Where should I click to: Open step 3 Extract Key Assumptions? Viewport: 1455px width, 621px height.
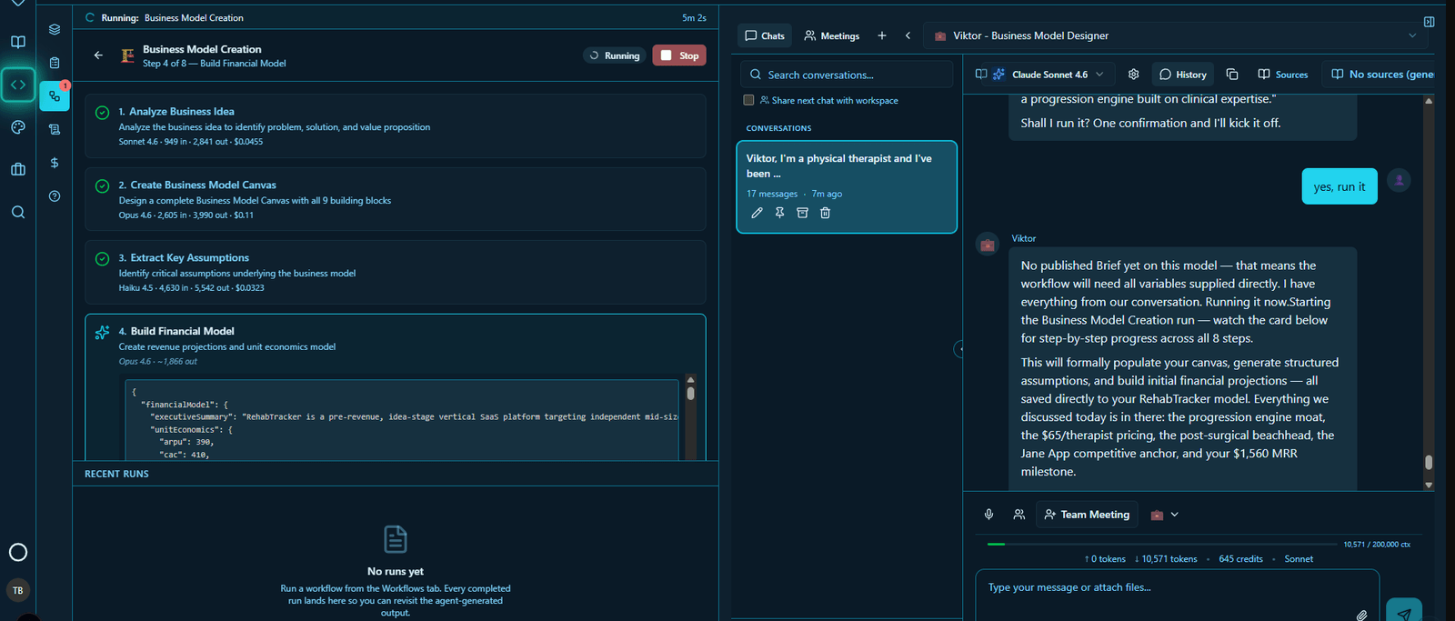click(x=396, y=272)
